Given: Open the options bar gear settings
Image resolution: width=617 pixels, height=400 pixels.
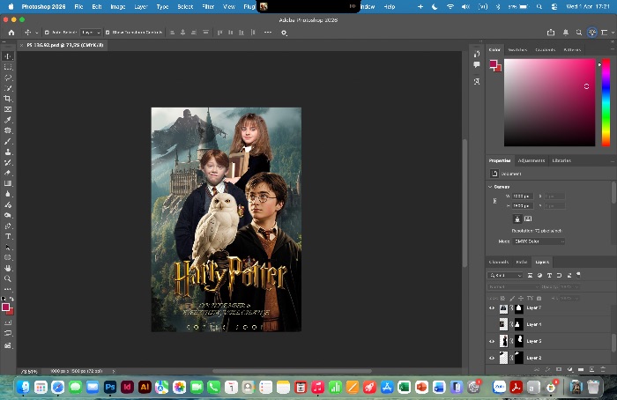Looking at the screenshot, I should [284, 33].
